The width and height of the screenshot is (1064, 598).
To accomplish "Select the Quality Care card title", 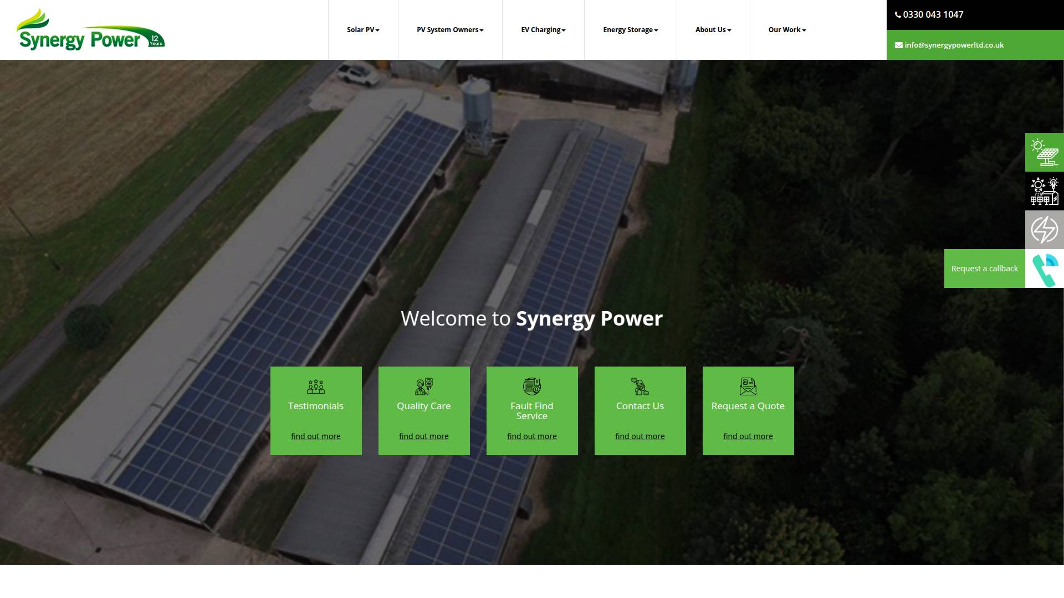I will pos(424,406).
